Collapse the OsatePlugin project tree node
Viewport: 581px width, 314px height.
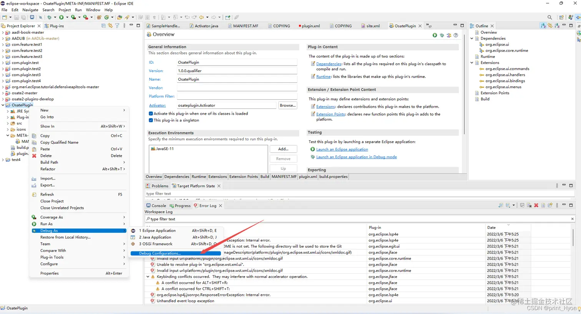[x=3, y=105]
